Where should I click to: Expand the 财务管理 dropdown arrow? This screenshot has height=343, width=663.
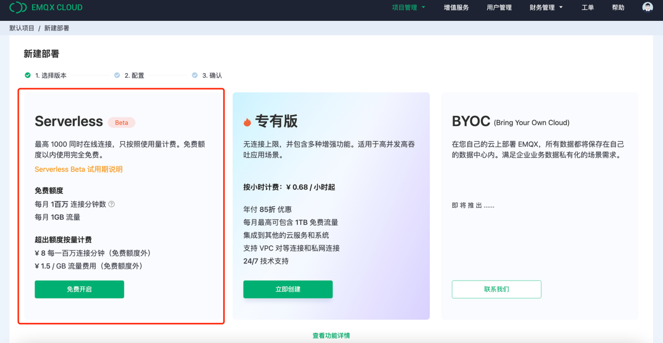[x=561, y=7]
